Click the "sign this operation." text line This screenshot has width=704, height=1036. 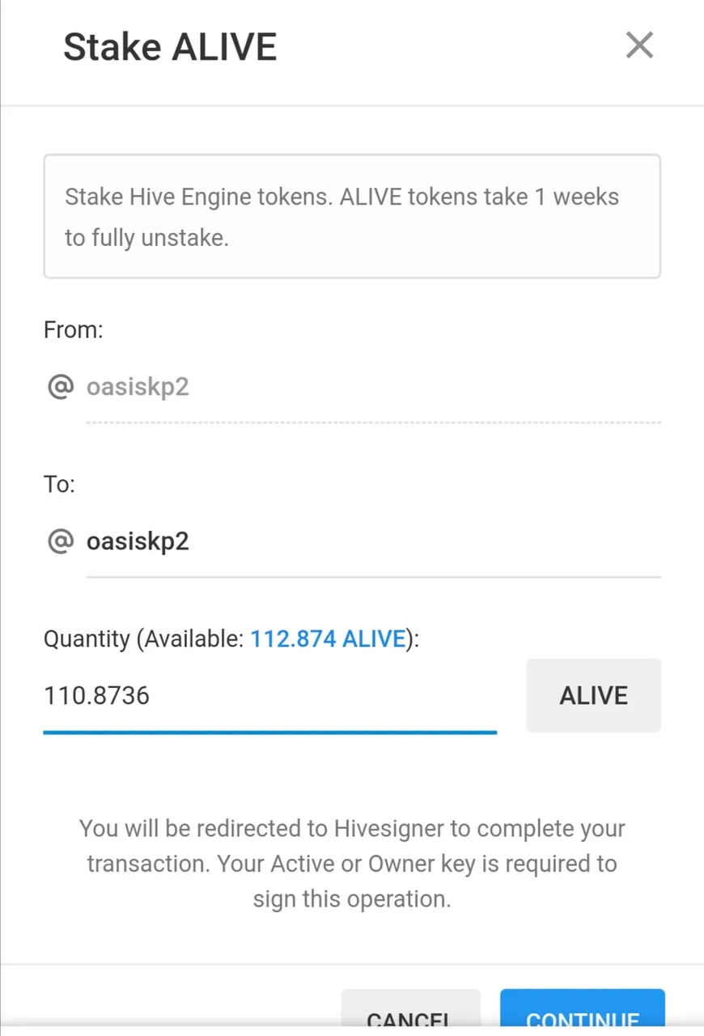click(x=351, y=898)
